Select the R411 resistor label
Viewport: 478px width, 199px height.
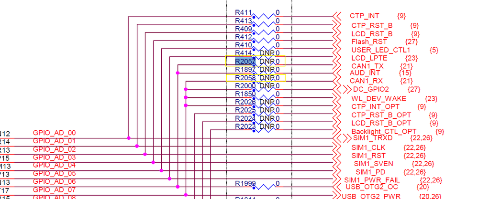[243, 12]
